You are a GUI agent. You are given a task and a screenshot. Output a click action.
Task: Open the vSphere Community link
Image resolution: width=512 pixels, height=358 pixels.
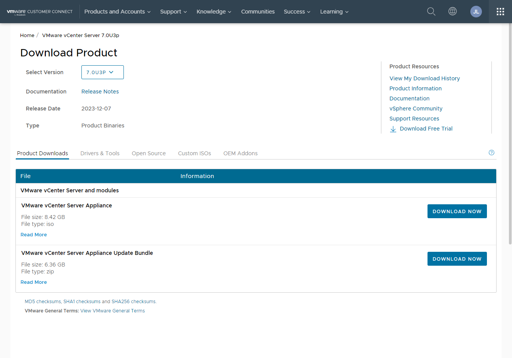(416, 109)
